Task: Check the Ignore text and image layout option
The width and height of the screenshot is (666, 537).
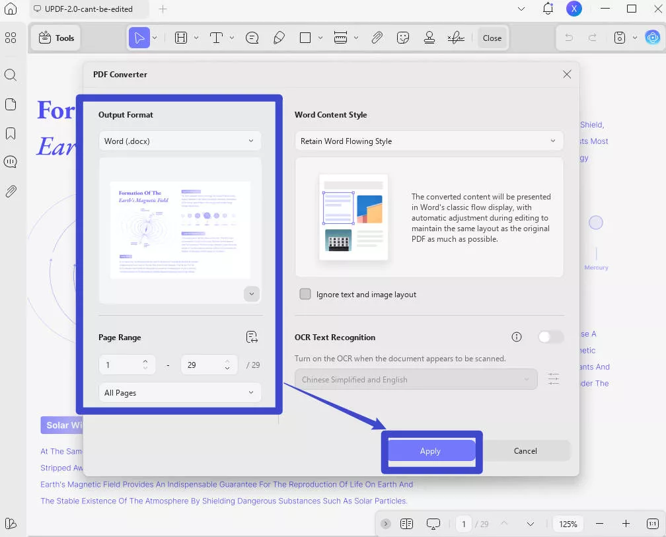Action: tap(305, 294)
